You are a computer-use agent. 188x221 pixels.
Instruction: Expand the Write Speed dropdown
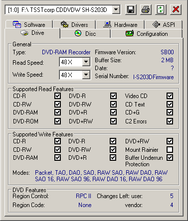click(x=86, y=75)
